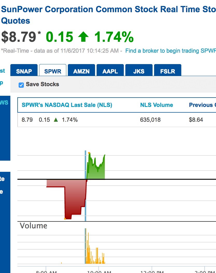Toggle the Save Stocks checkbox
The height and width of the screenshot is (273, 216).
(x=21, y=85)
